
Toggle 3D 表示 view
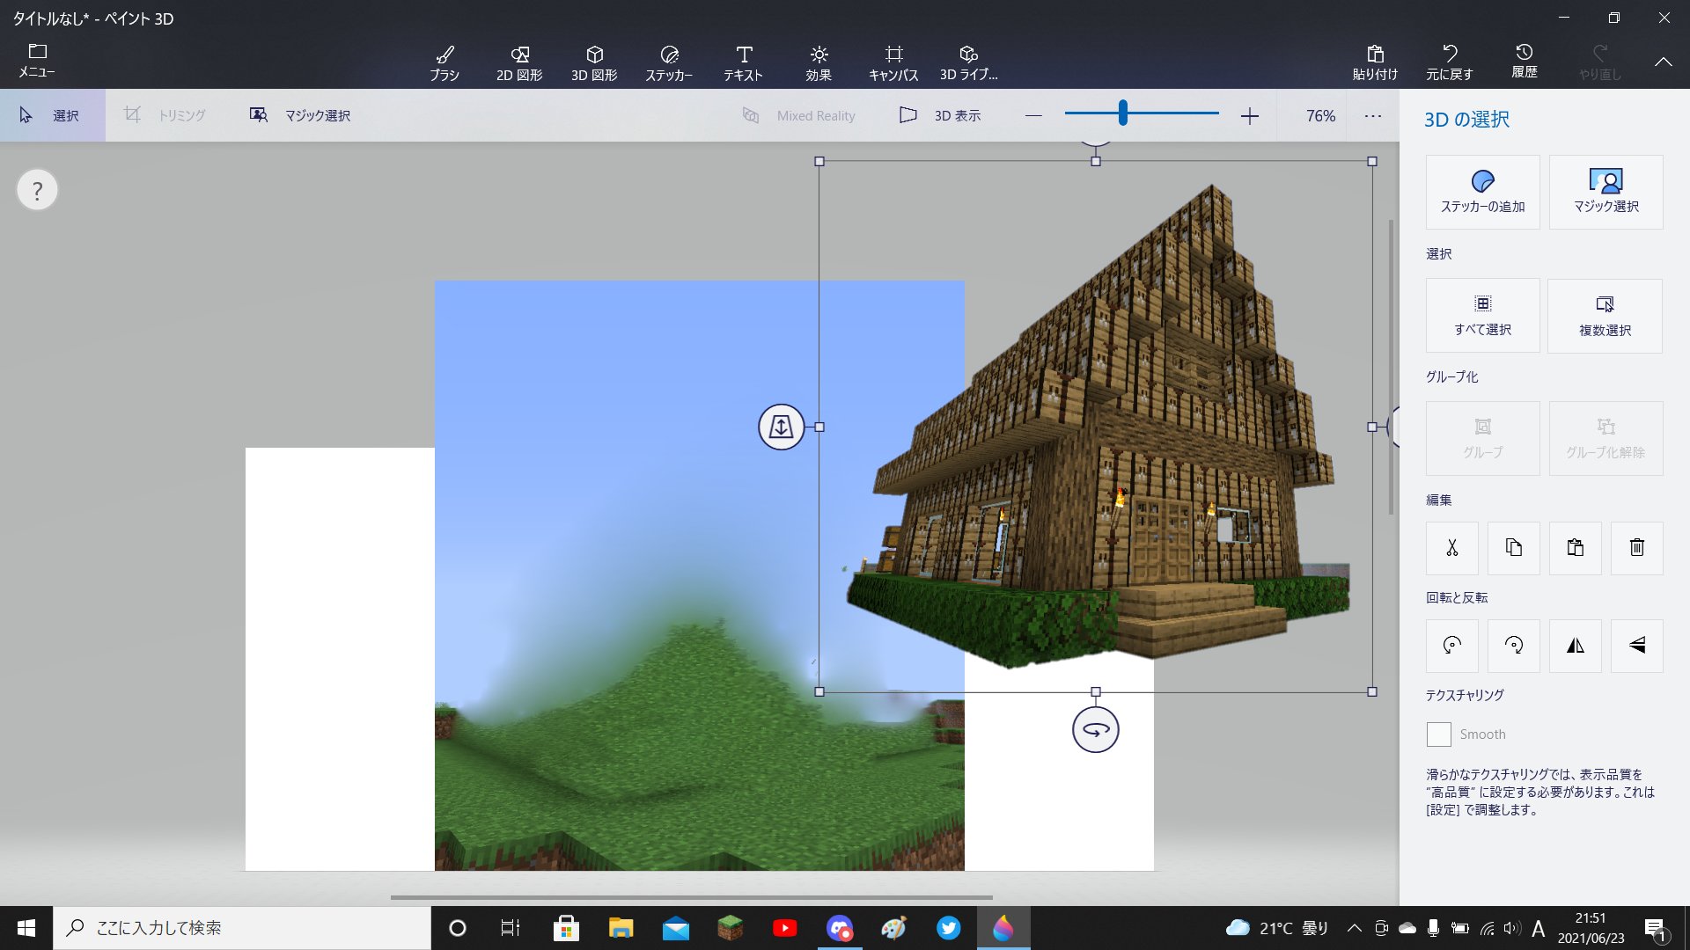940,115
